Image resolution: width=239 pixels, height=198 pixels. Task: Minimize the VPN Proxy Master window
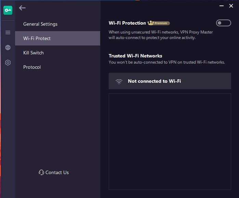pyautogui.click(x=222, y=6)
